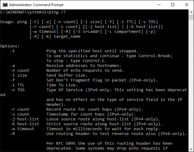The width and height of the screenshot is (194, 152).
Task: Click the scrollbar down arrow
Action: point(191,149)
